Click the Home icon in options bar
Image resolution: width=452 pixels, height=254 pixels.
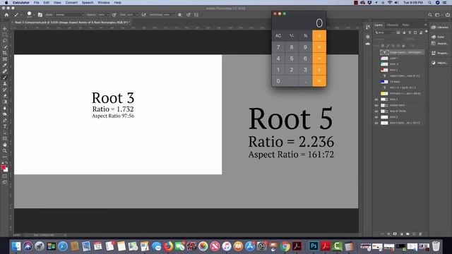pyautogui.click(x=6, y=15)
